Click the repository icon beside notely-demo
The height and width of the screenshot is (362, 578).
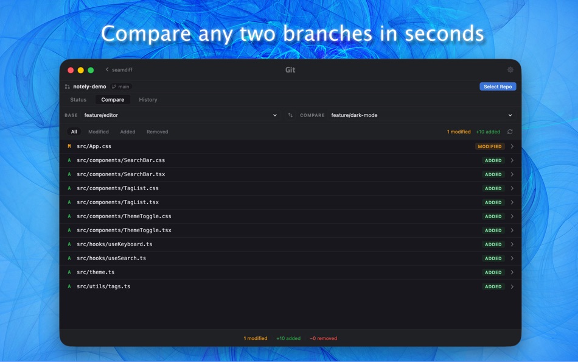67,87
